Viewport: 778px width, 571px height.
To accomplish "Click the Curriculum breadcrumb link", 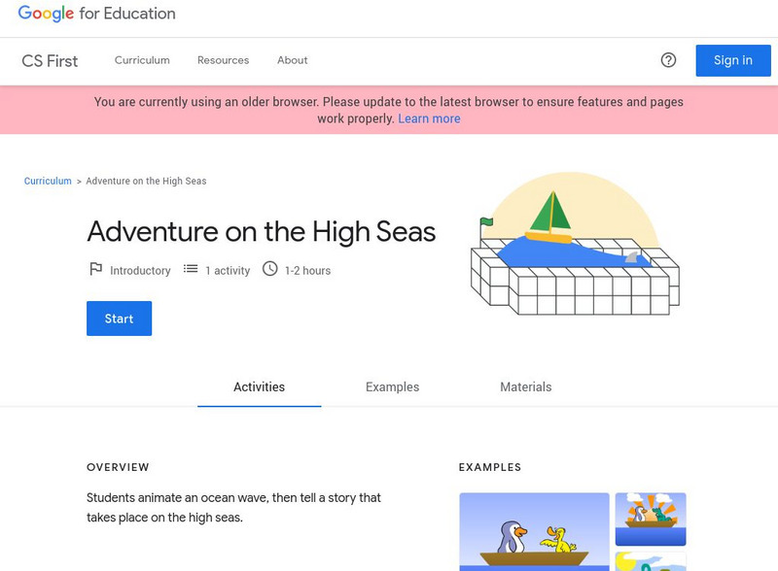I will click(x=48, y=181).
